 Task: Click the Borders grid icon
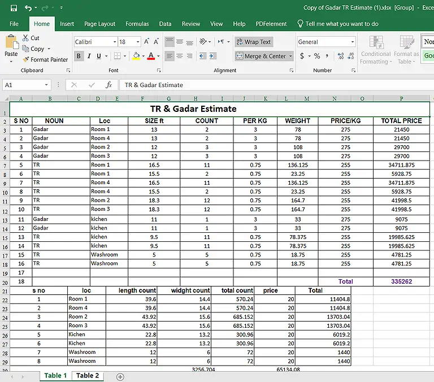point(118,56)
